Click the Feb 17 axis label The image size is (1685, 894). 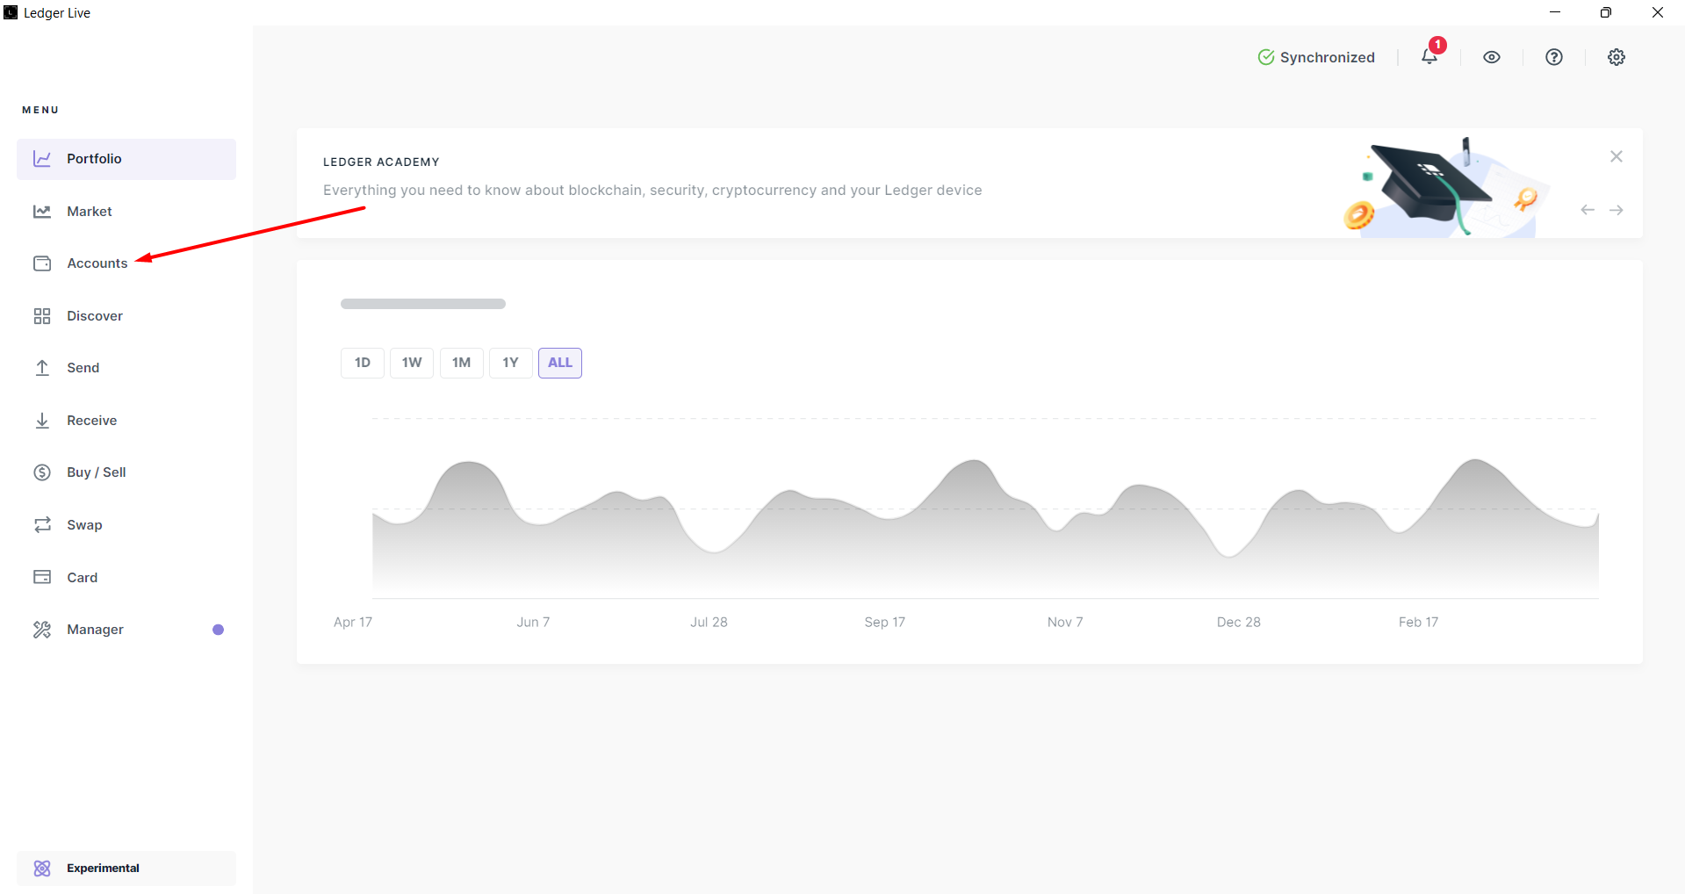tap(1419, 623)
